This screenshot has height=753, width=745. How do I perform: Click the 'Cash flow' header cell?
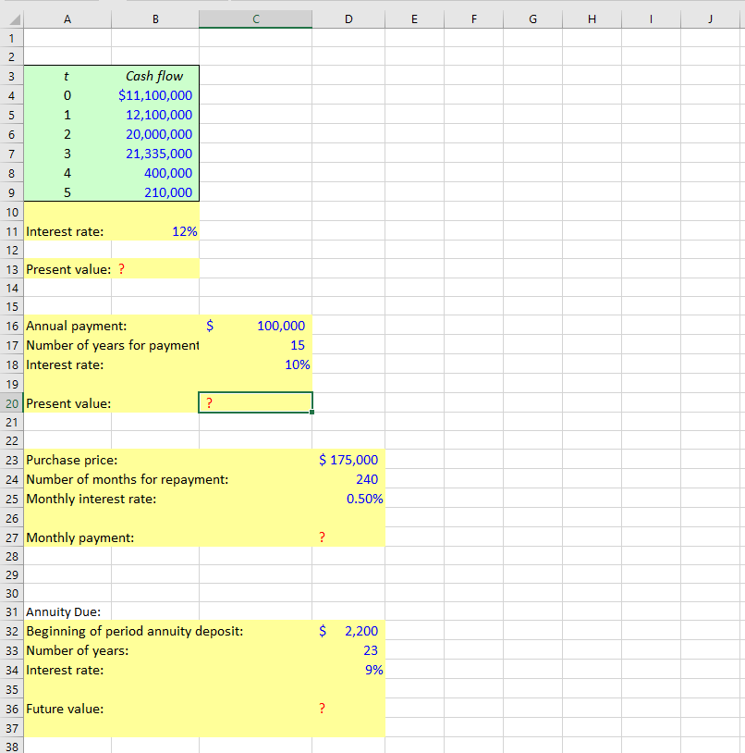coord(155,76)
